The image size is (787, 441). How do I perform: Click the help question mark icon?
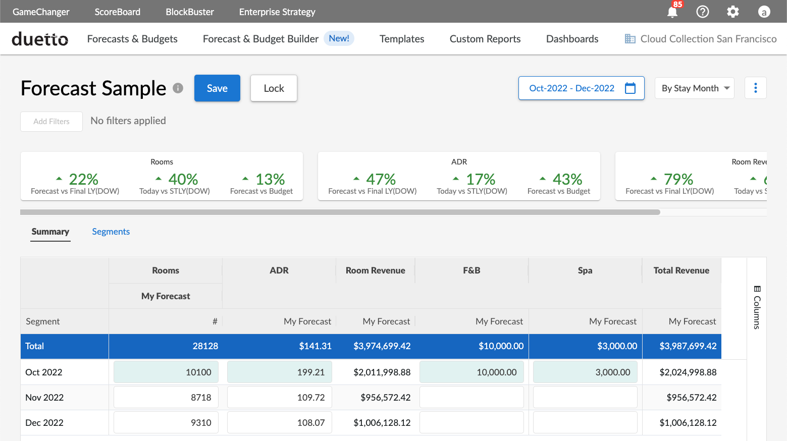click(703, 12)
